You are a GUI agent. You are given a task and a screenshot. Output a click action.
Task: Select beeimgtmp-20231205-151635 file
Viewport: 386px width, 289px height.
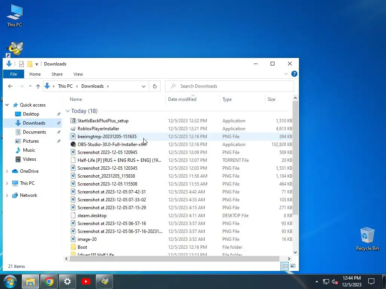click(x=107, y=136)
